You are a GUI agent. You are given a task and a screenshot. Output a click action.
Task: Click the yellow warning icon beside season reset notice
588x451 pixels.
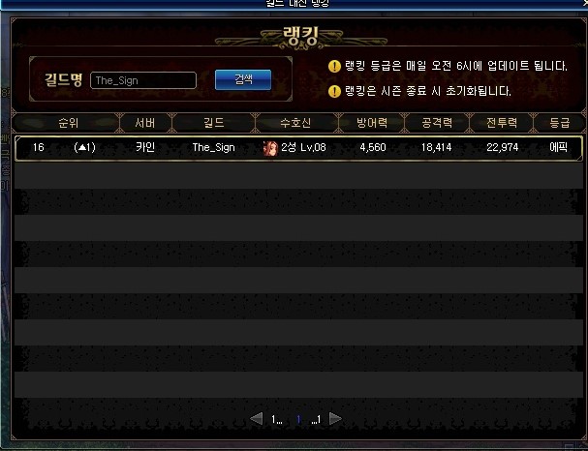pos(334,91)
